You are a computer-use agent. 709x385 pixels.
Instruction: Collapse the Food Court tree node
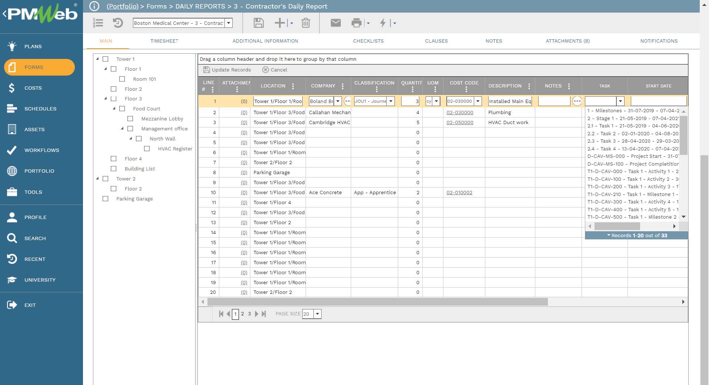[114, 109]
